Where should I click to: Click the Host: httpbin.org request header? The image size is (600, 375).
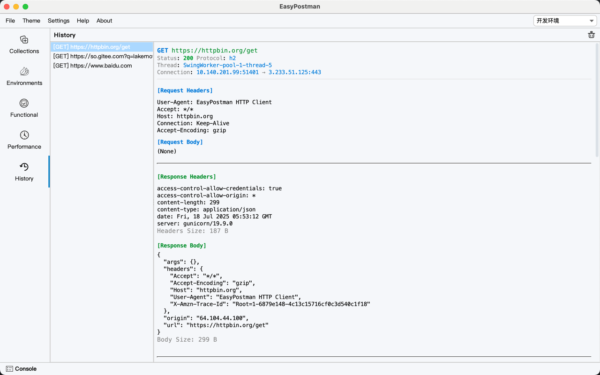tap(185, 116)
